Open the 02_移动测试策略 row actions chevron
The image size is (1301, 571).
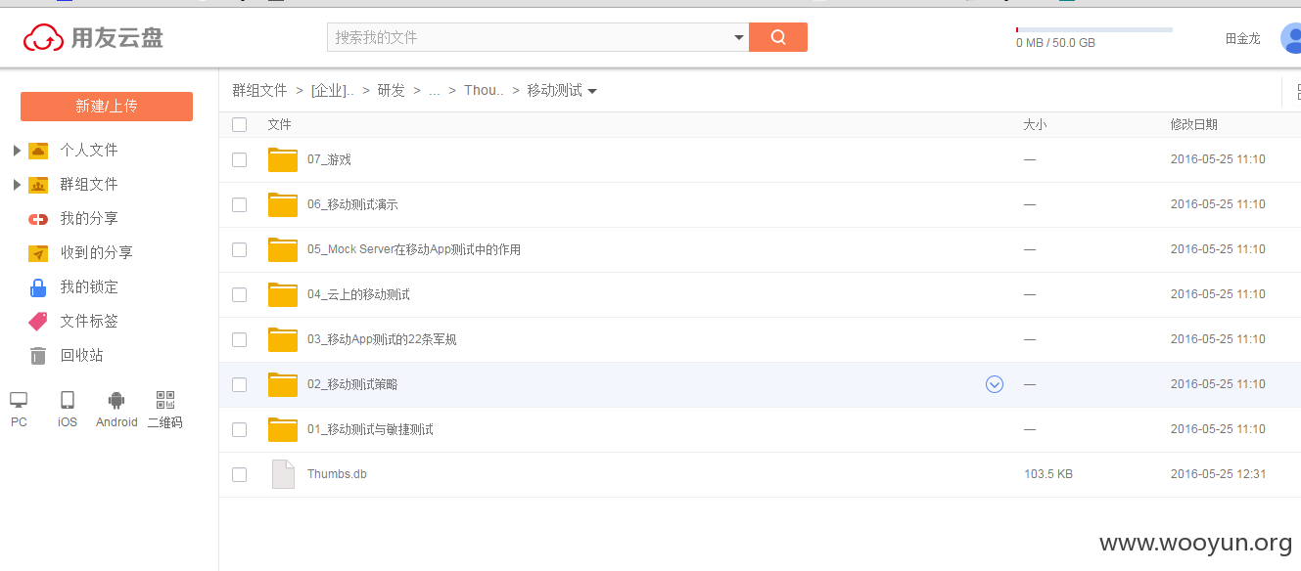click(995, 384)
